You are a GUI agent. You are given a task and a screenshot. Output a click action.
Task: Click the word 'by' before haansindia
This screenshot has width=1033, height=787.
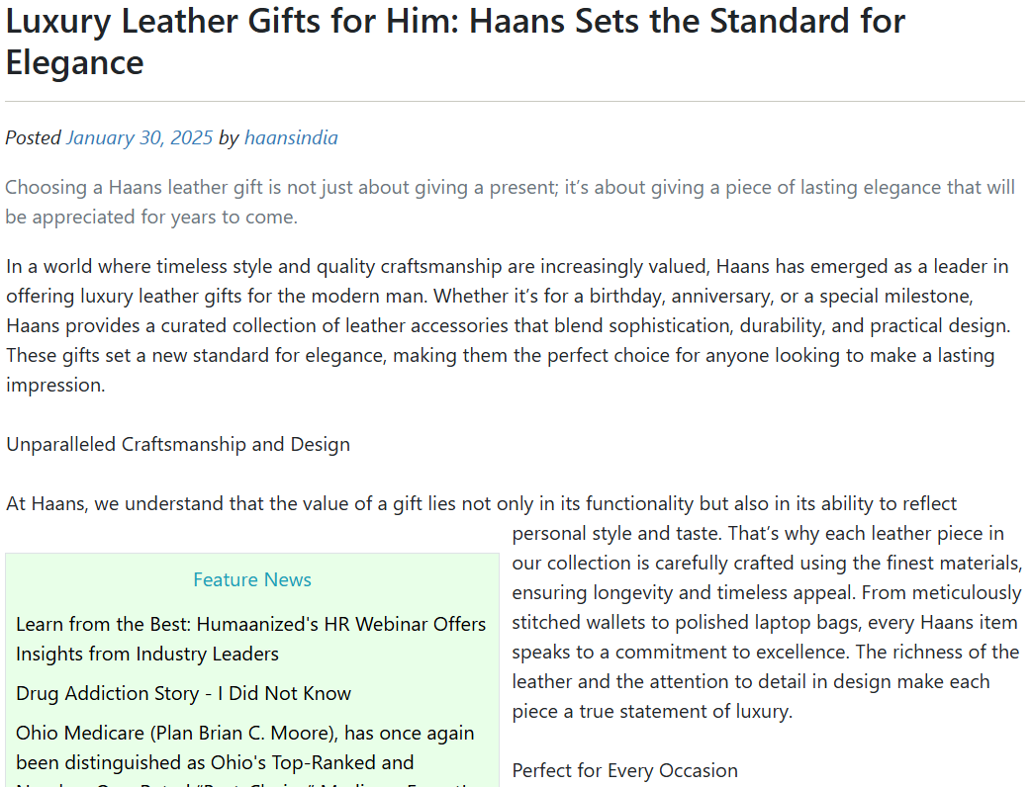(229, 137)
